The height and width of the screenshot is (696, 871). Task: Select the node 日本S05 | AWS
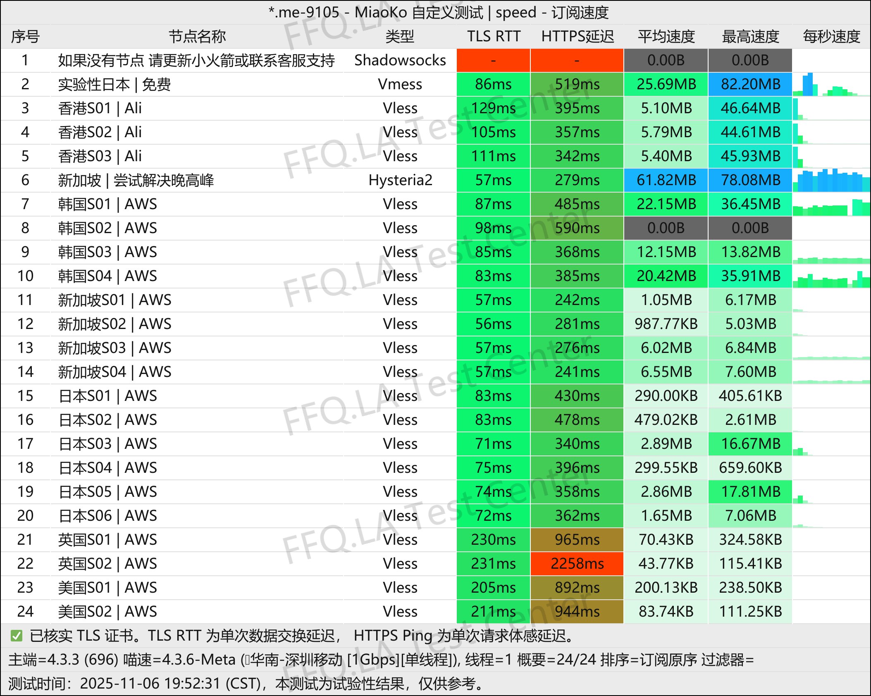pos(107,492)
